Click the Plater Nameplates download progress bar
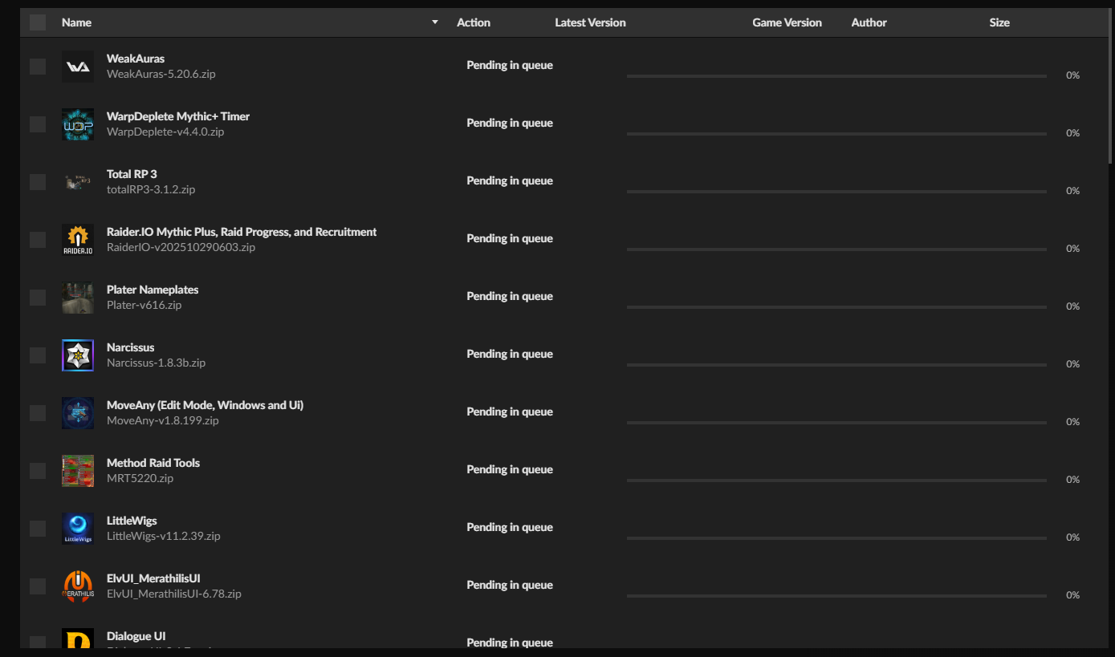This screenshot has width=1115, height=657. coord(836,307)
